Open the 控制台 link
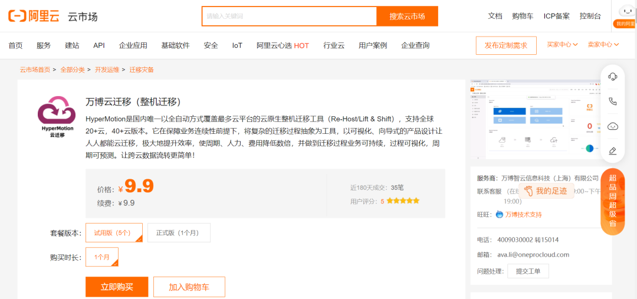The height and width of the screenshot is (299, 637). click(x=590, y=17)
